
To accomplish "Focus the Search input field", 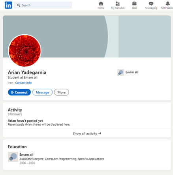I will (43, 5).
